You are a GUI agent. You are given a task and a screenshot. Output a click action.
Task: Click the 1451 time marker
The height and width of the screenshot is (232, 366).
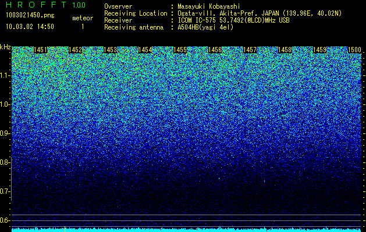[x=40, y=50]
